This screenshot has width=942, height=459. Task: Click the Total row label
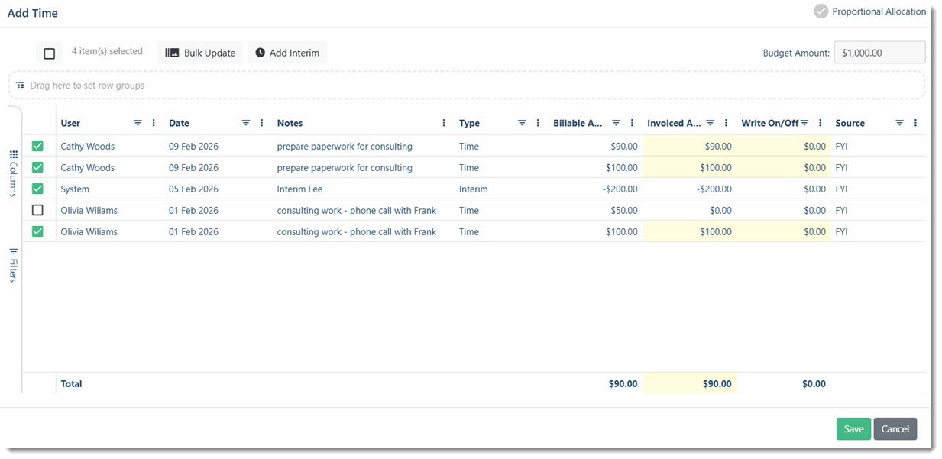pos(71,384)
